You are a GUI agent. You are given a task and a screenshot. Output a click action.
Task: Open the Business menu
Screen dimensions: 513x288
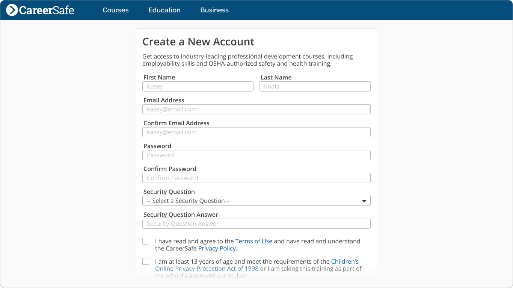coord(214,10)
